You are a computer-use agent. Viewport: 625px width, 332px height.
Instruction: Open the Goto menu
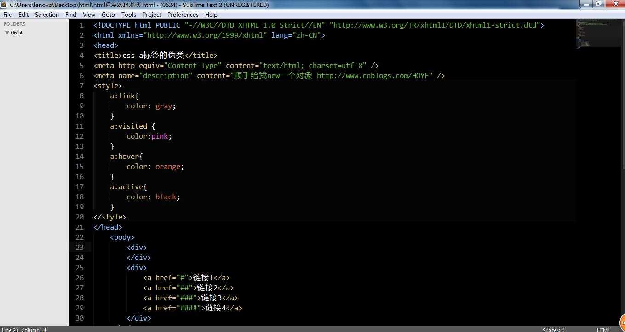pos(108,14)
